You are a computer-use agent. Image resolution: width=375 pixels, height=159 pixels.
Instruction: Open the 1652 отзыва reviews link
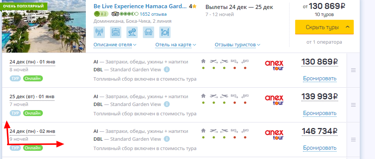pyautogui.click(x=153, y=14)
